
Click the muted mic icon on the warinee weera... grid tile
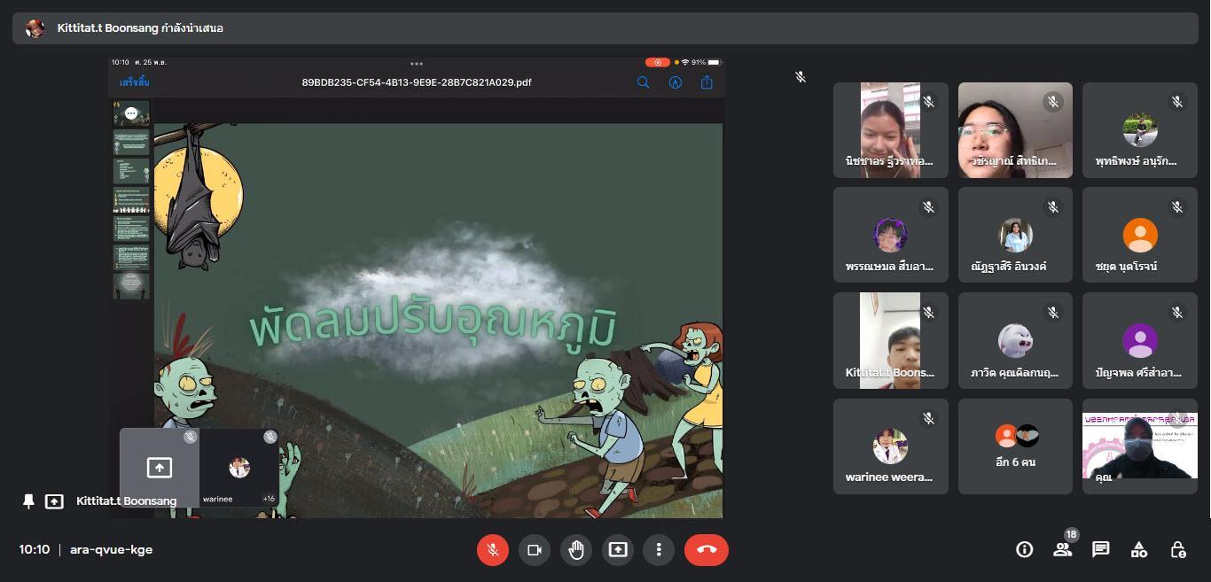pyautogui.click(x=928, y=418)
